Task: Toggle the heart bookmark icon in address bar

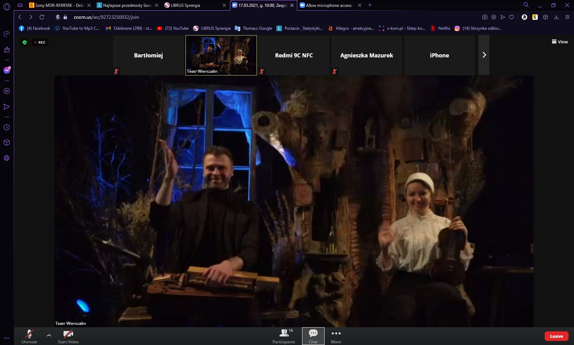Action: pos(511,17)
